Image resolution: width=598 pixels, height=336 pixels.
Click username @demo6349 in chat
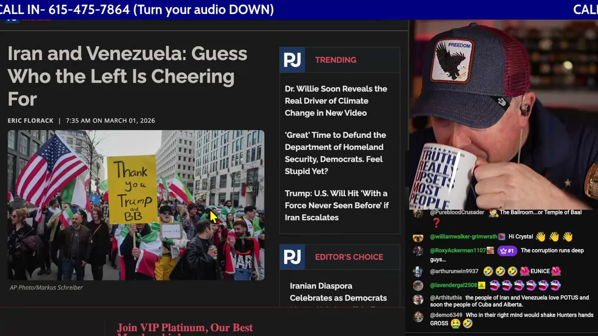pos(446,315)
